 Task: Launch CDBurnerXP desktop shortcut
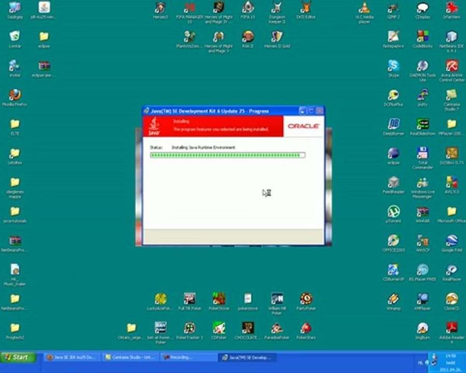tap(393, 272)
